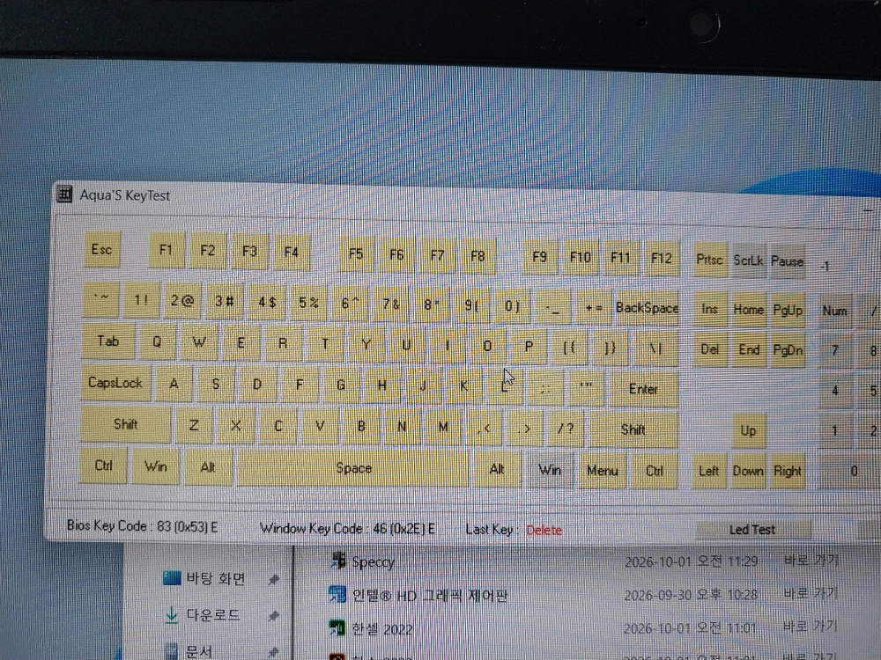This screenshot has height=660, width=881.
Task: Click the Del key button
Action: click(x=709, y=349)
